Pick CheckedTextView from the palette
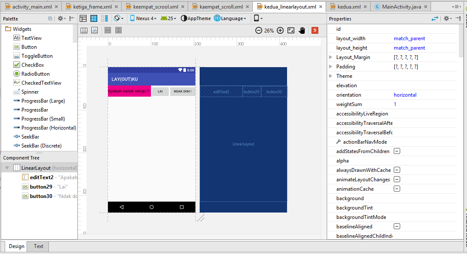Screen dimensions: 467x254 [37, 83]
